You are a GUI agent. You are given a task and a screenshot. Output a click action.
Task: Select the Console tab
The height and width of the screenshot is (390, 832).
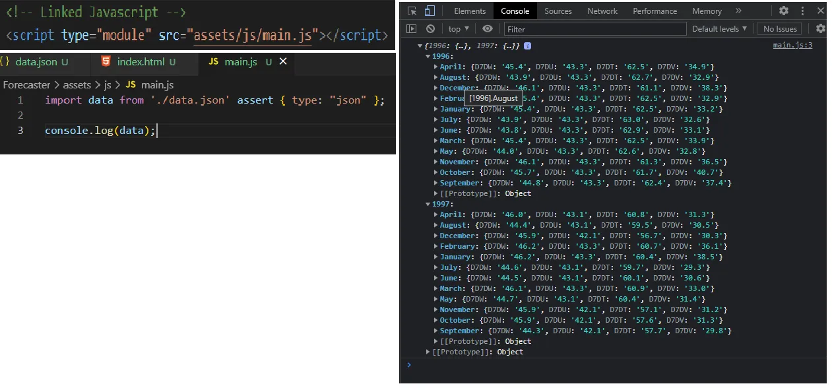515,11
